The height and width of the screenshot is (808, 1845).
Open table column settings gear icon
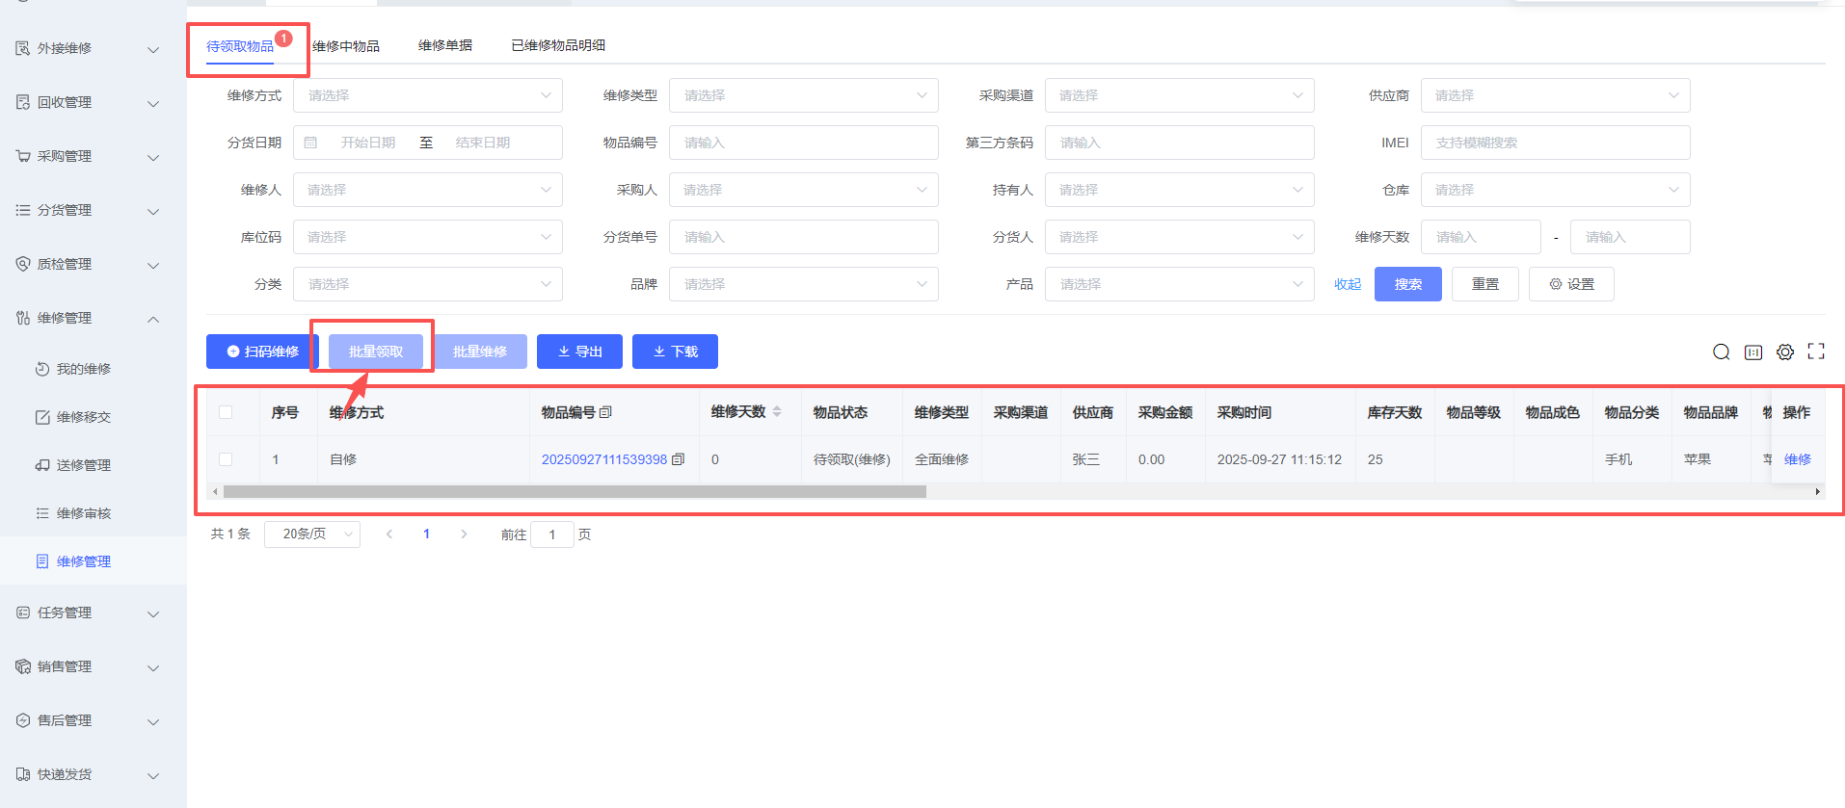[1785, 352]
